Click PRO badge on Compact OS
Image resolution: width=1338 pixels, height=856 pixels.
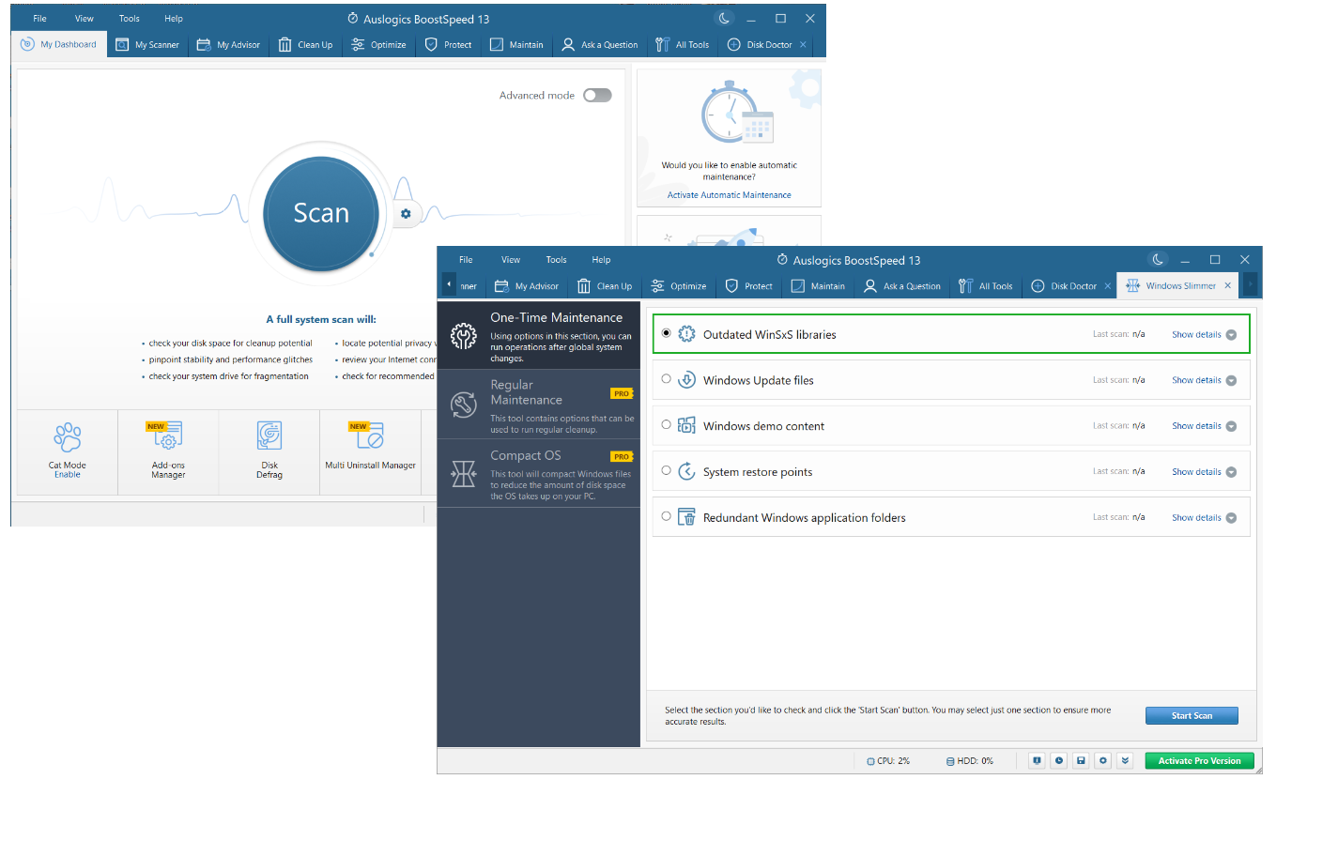click(x=622, y=456)
